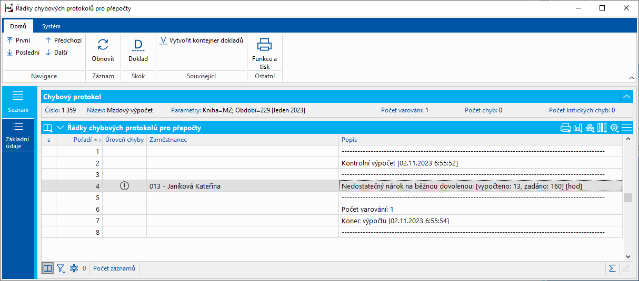
Task: Click the K2 application icon in title bar
Action: coord(9,8)
